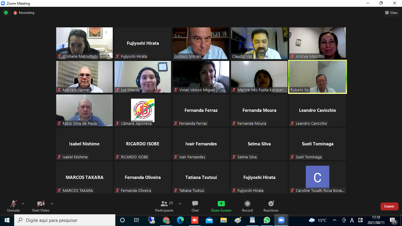Toggle Start Video camera on

41,204
